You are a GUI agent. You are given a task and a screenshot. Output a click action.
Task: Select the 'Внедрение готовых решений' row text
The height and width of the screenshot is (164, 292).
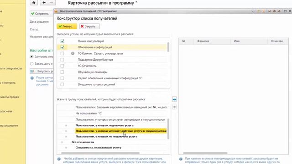[96, 84]
